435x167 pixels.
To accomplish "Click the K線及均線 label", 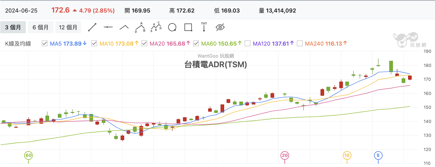I will 18,44.
